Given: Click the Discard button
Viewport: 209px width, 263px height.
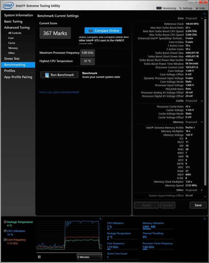Looking at the screenshot, I should pos(168,205).
